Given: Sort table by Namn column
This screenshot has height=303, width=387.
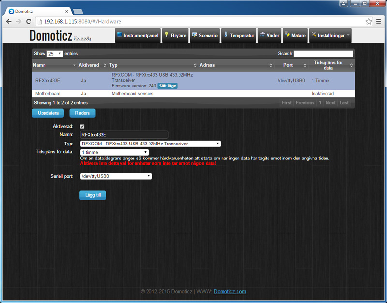Looking at the screenshot, I should (54, 65).
